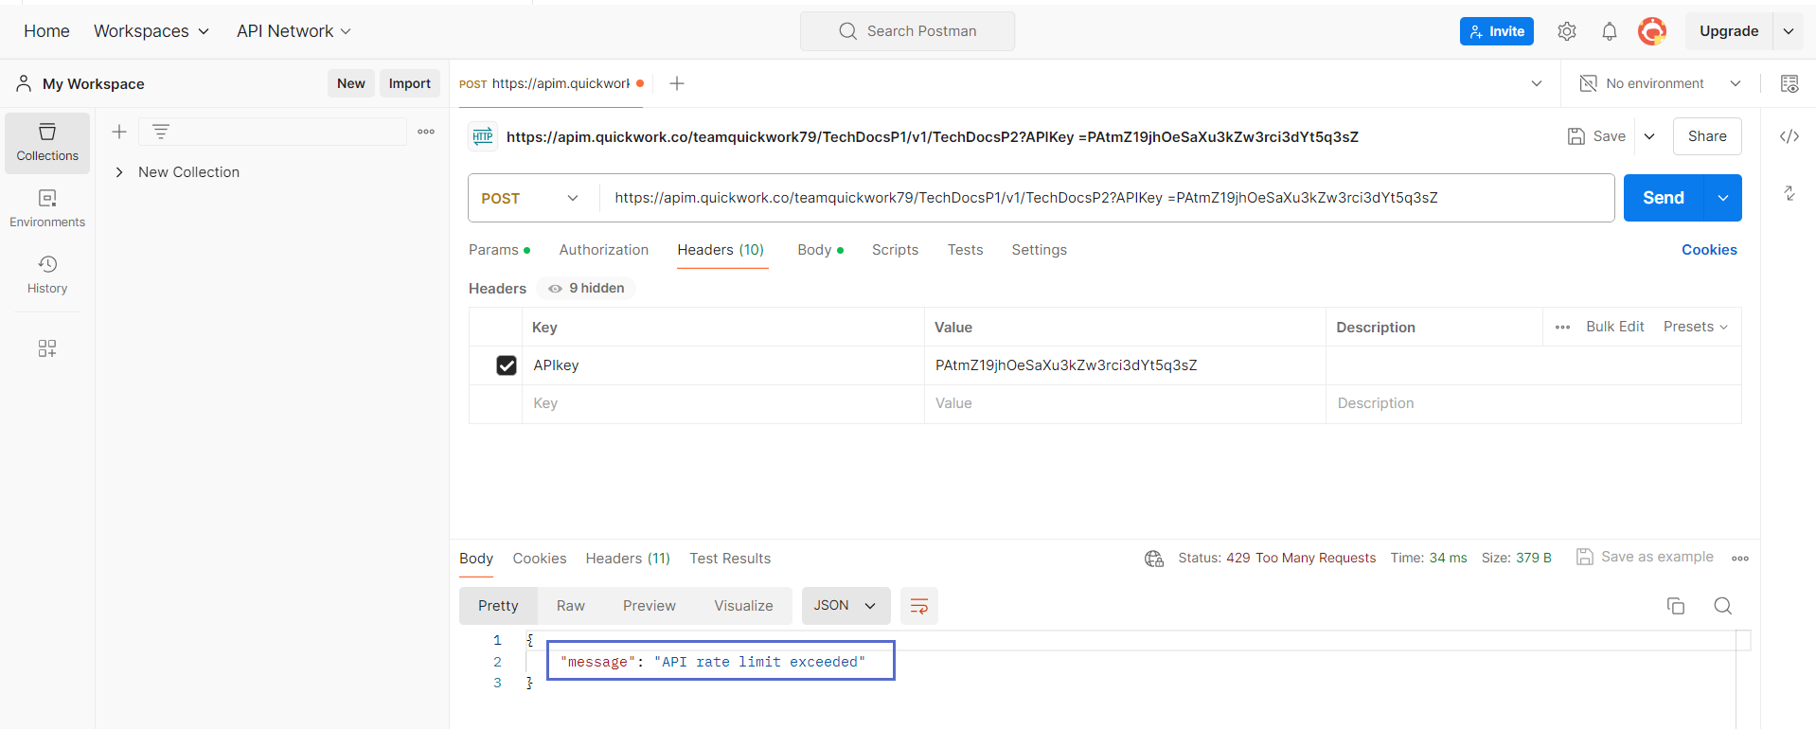Expand the New Collection tree item
Viewport: 1816px width, 729px height.
tap(119, 172)
